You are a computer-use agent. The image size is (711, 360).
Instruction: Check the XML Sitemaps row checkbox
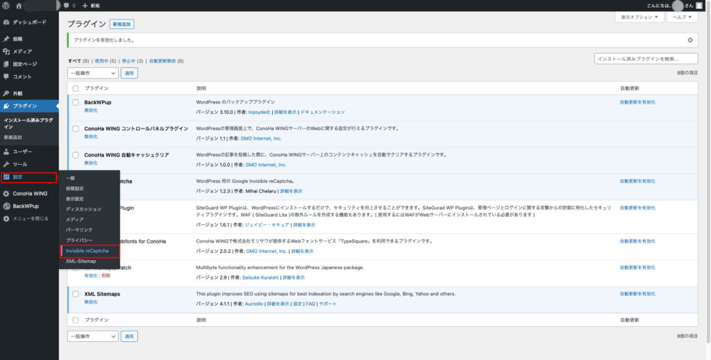pyautogui.click(x=76, y=294)
